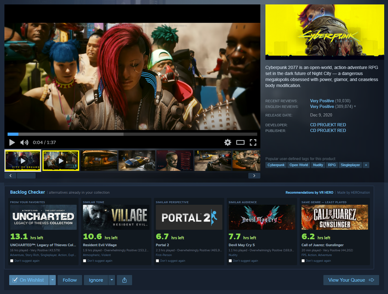Open Call of Juarez Gunslinger cover image
388x294 pixels.
coord(335,217)
